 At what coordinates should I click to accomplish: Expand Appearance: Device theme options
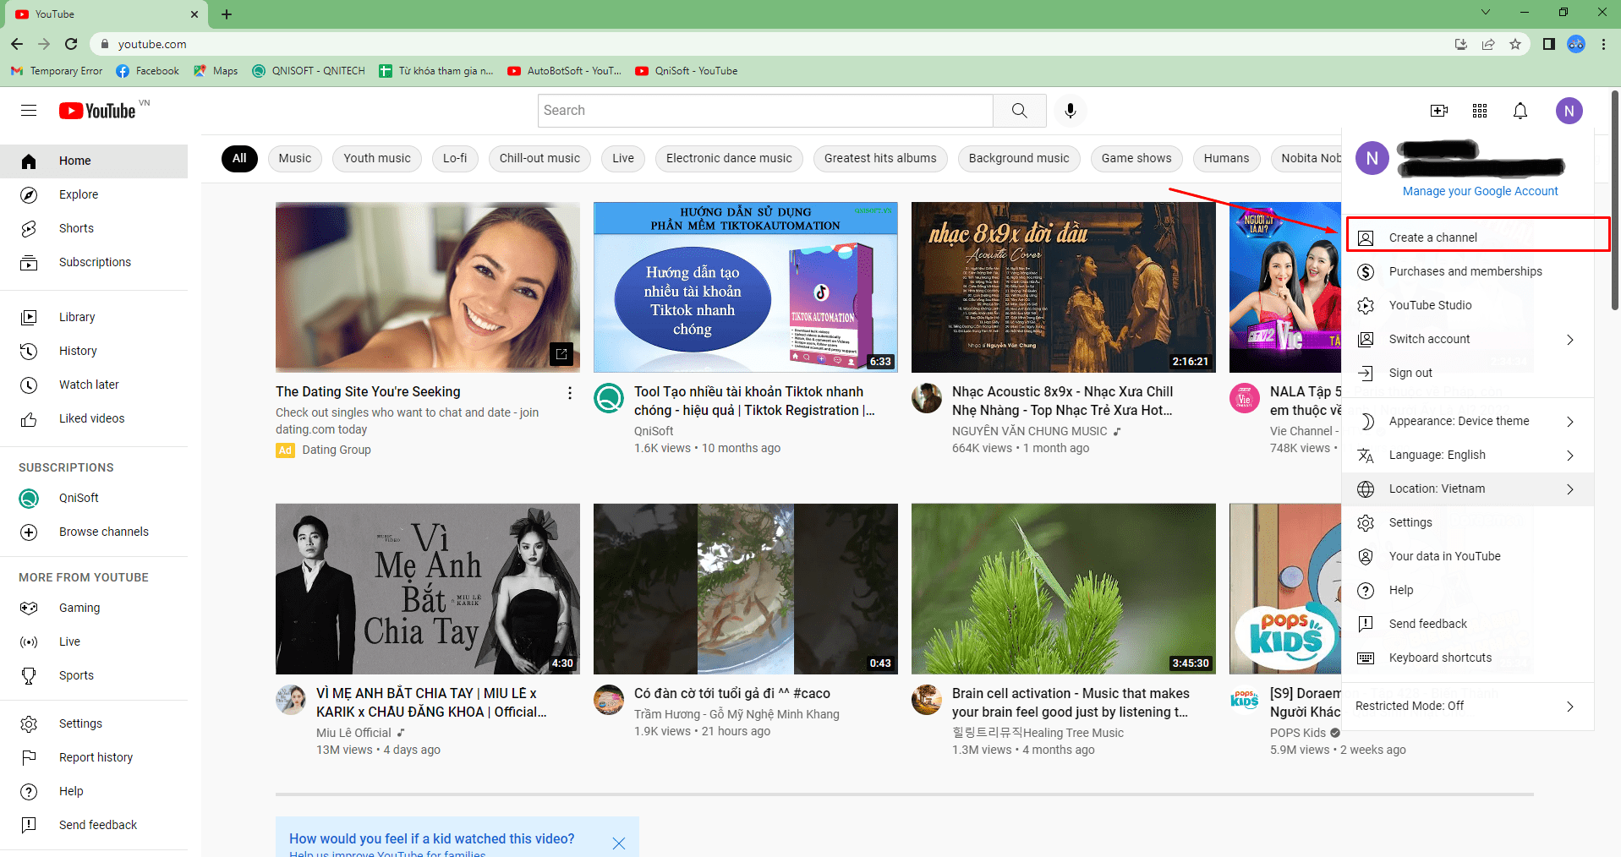[1468, 421]
